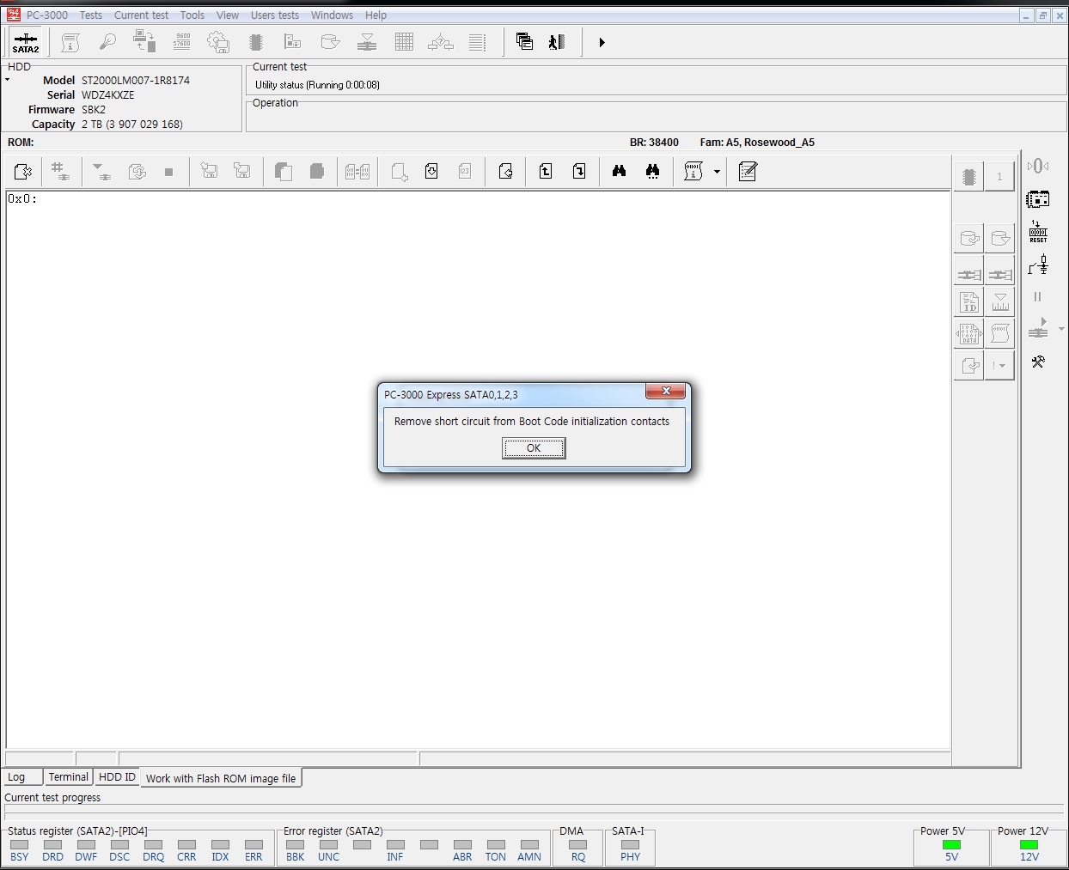
Task: Click inside the hex editor area at 0x0
Action: tap(478, 469)
